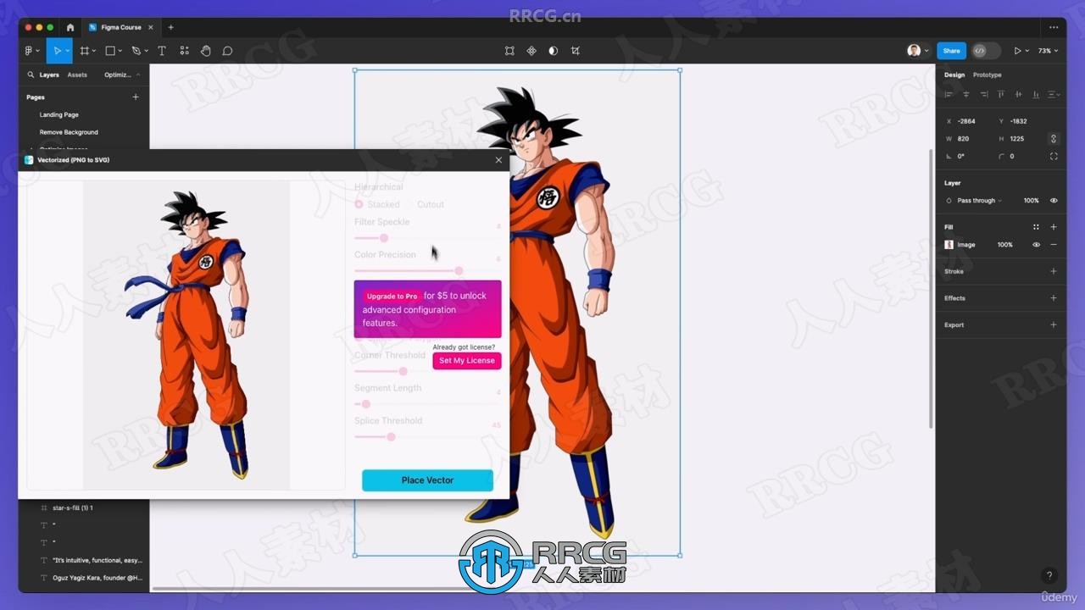Open the Help question mark button
Viewport: 1085px width, 610px height.
1049,575
